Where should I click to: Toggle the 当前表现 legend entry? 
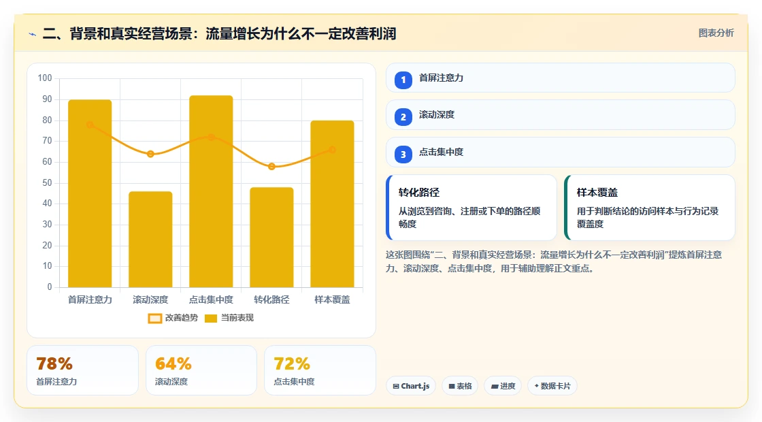(x=229, y=318)
